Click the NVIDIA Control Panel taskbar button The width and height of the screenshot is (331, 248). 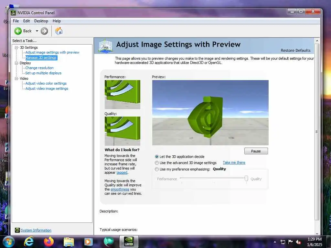[x=129, y=242]
